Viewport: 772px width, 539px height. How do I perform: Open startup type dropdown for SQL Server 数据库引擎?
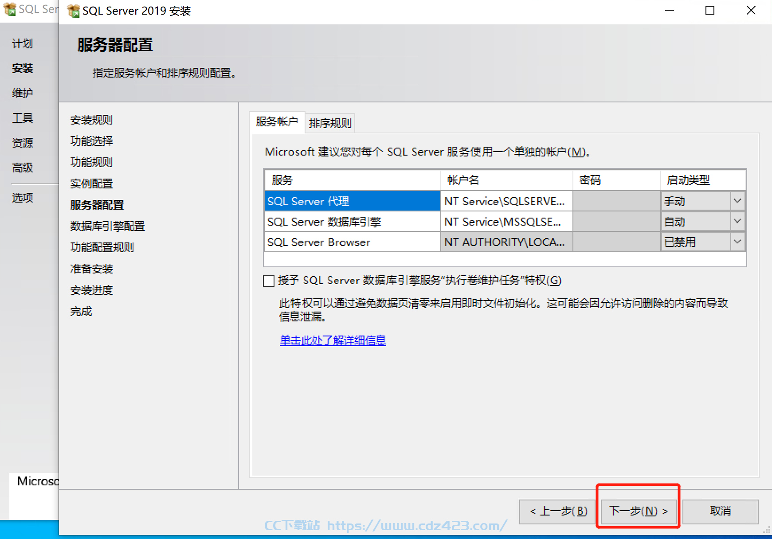click(737, 222)
